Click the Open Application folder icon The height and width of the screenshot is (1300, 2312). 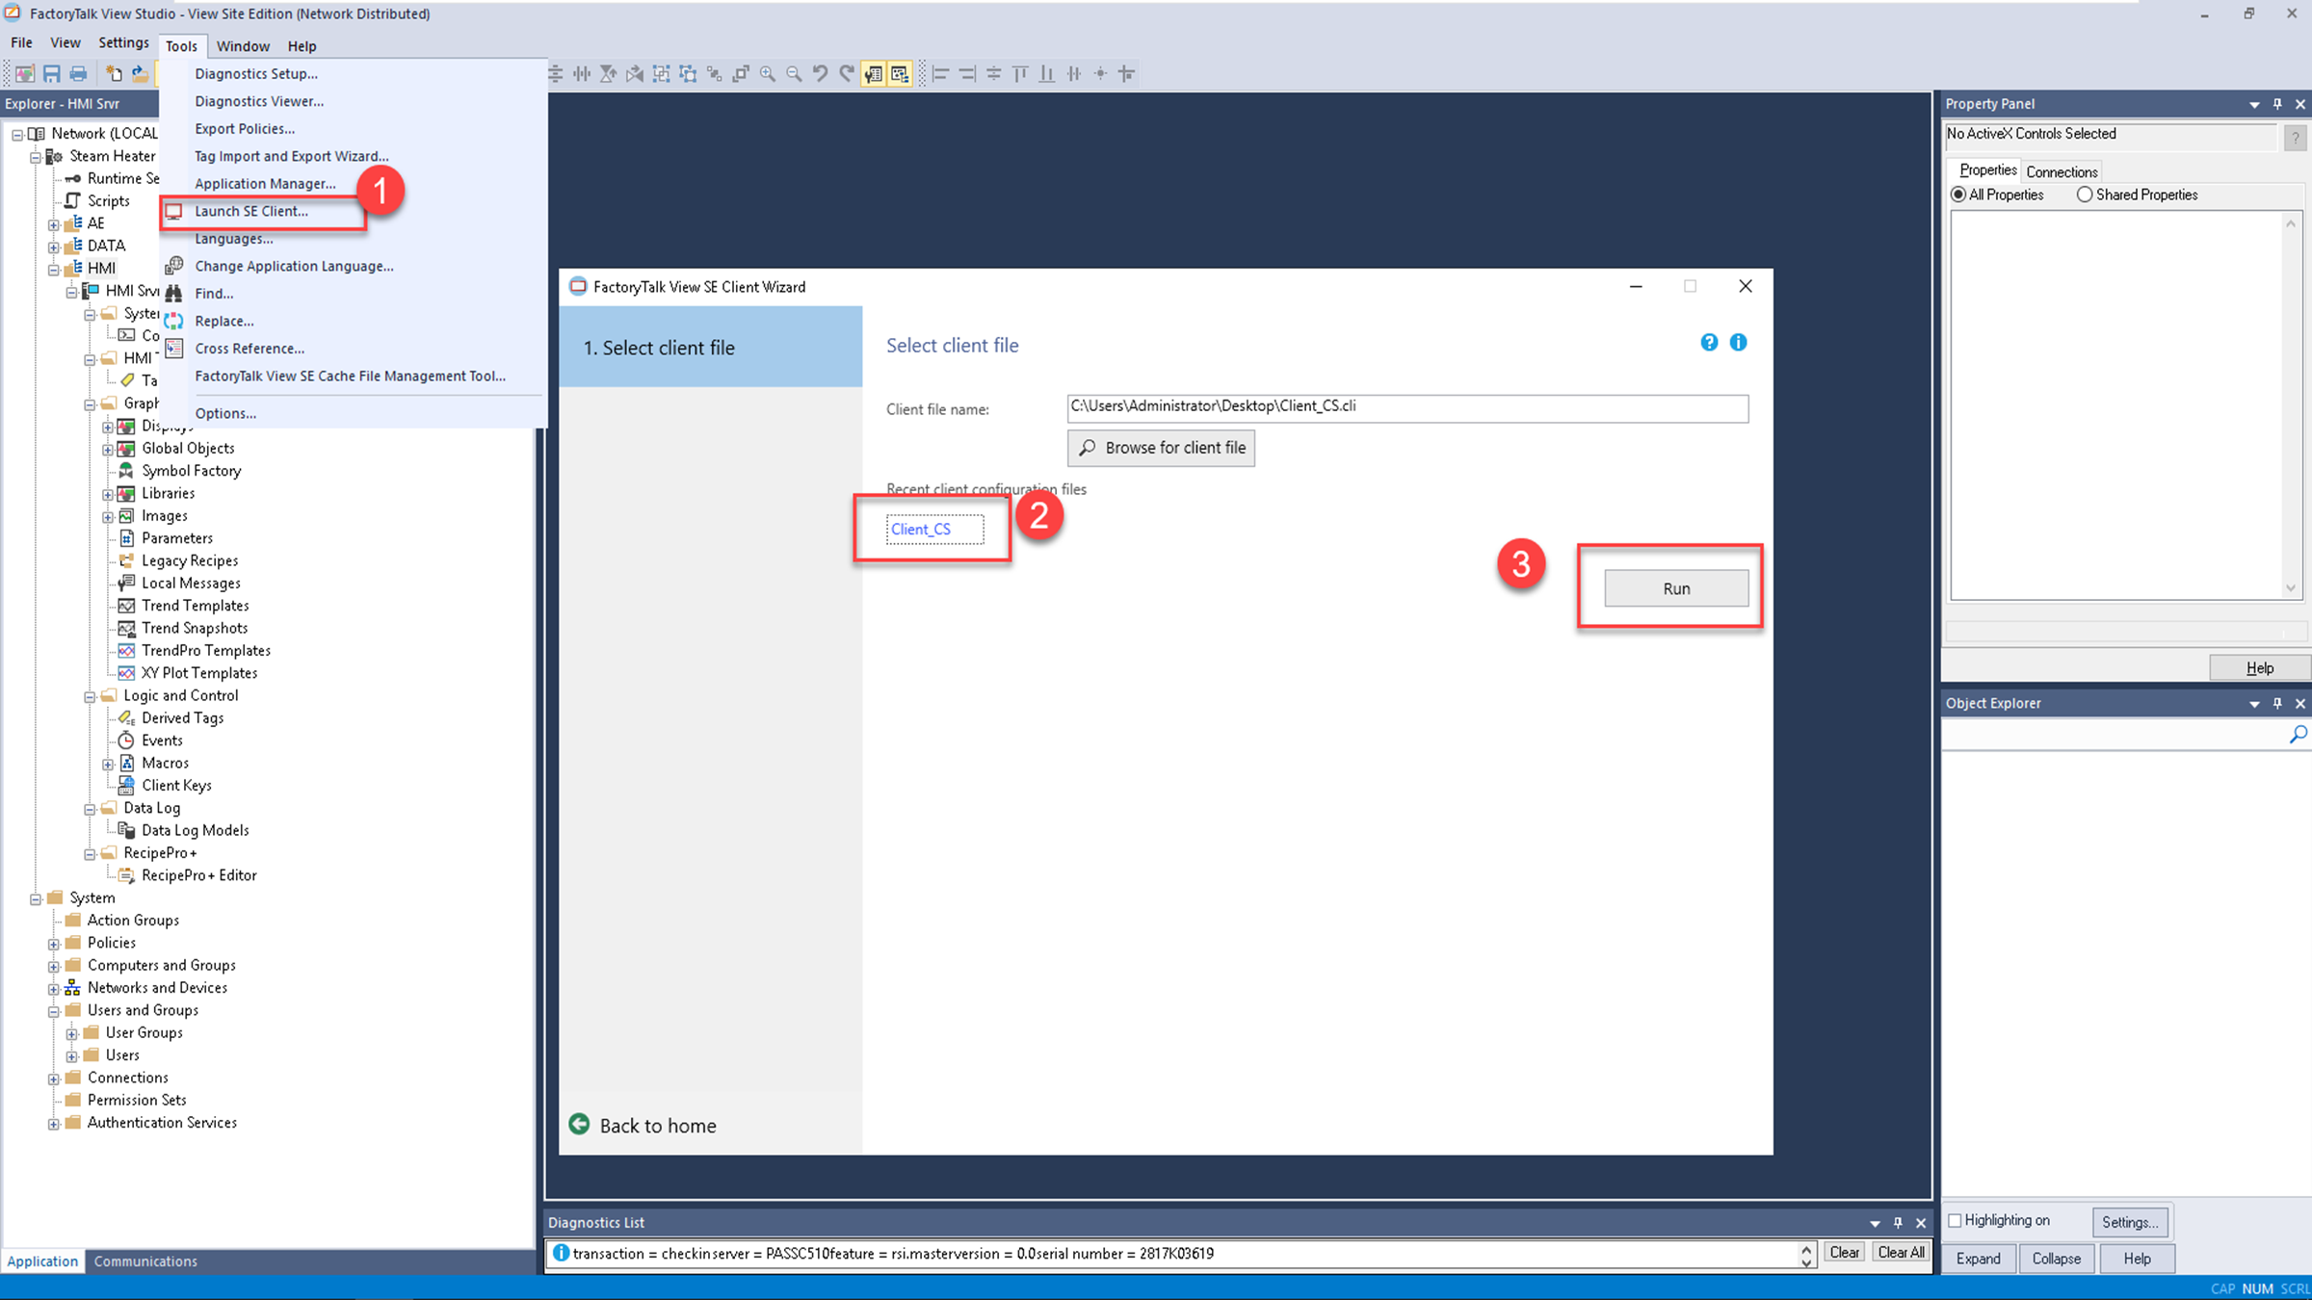[140, 73]
